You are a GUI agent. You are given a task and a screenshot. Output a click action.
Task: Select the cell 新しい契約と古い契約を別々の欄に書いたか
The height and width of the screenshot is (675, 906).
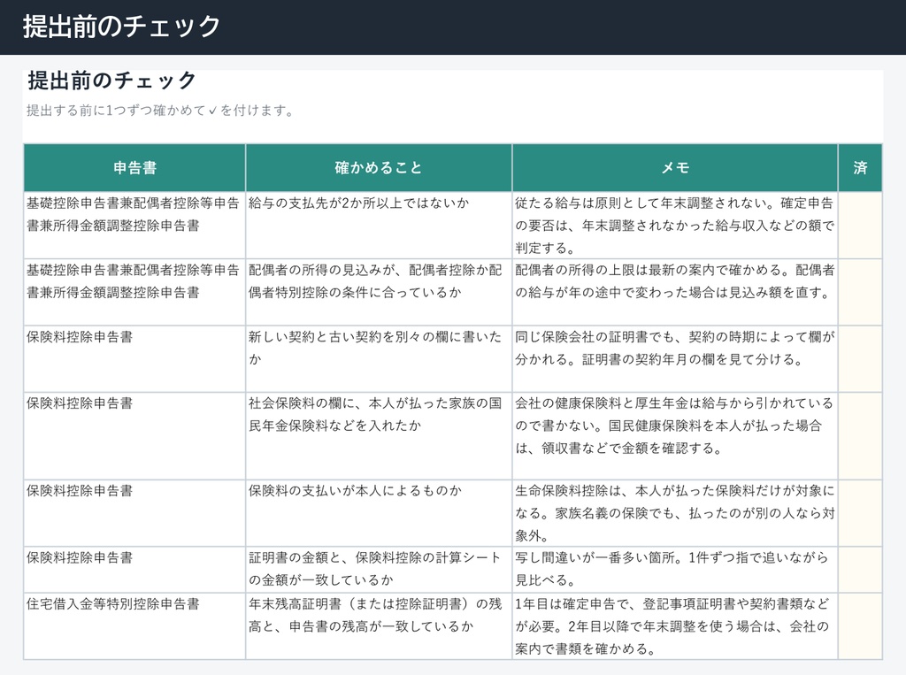pos(379,359)
